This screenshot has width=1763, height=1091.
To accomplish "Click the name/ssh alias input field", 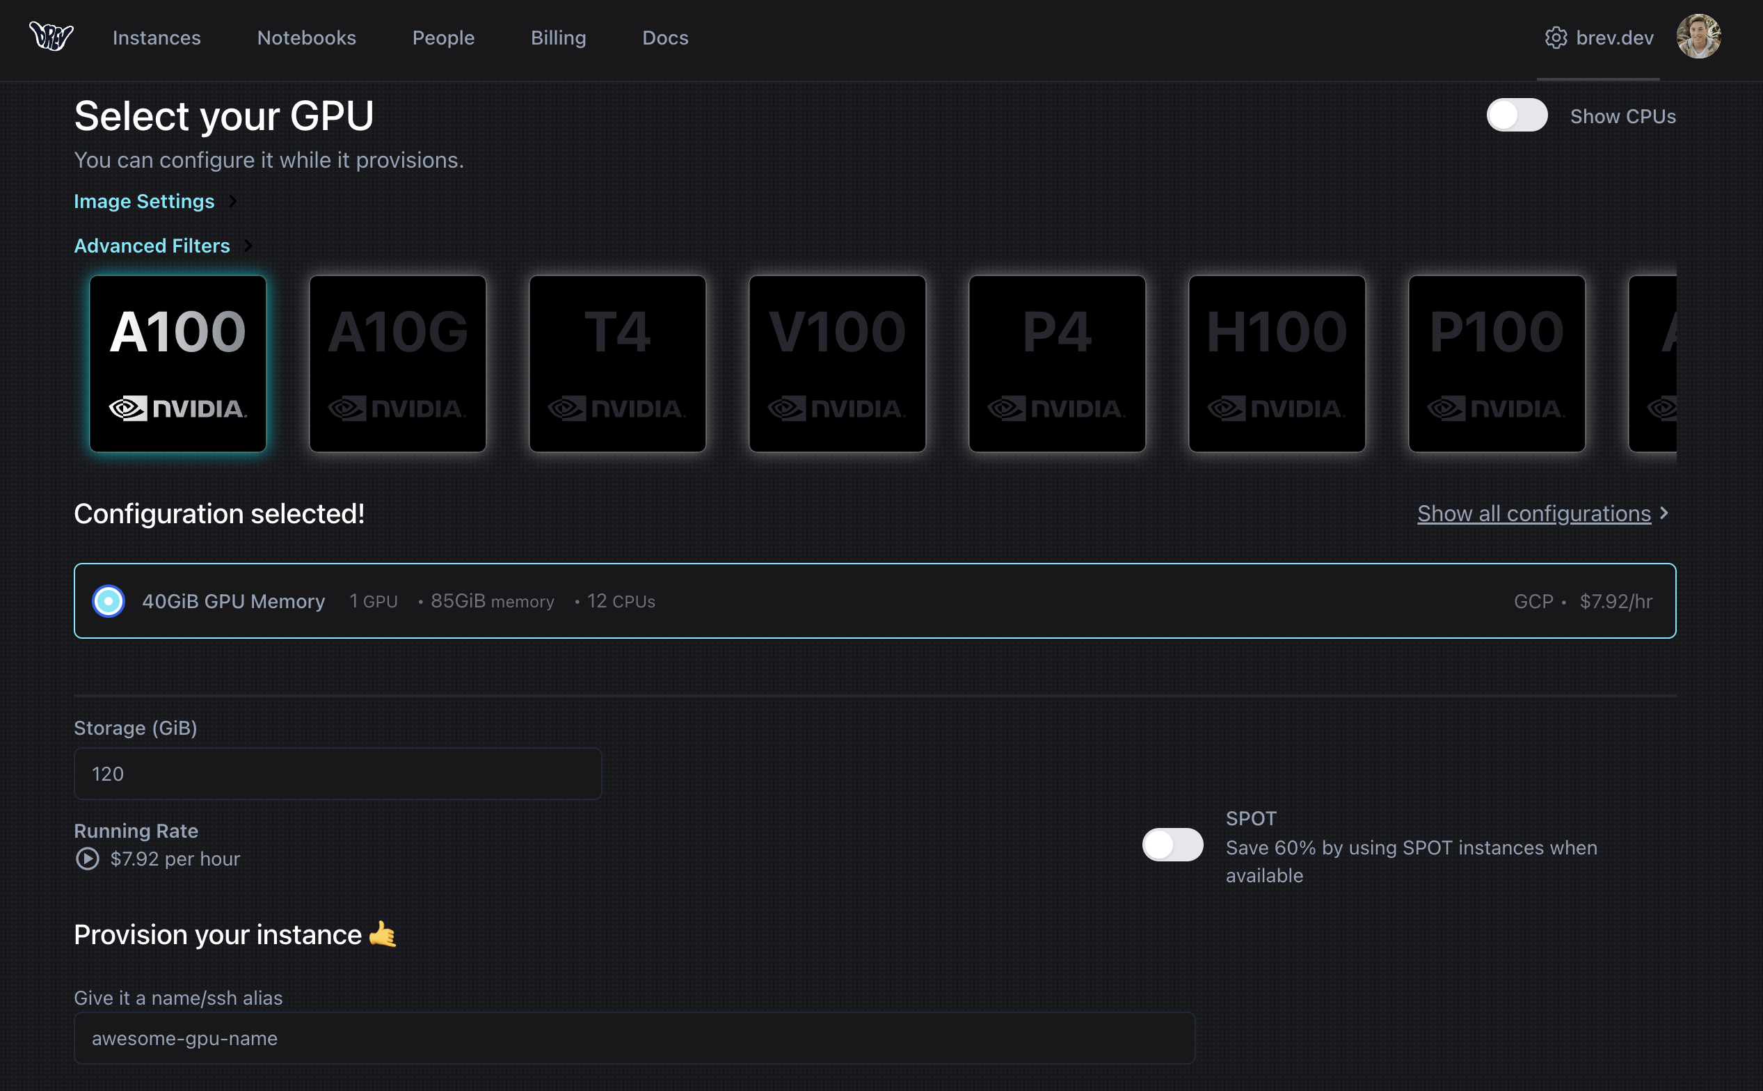I will point(634,1038).
